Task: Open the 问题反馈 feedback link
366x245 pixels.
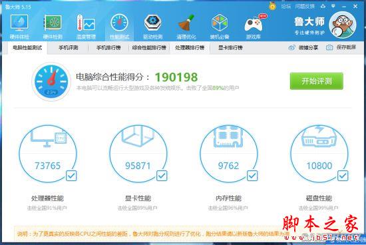Action: coord(305,6)
